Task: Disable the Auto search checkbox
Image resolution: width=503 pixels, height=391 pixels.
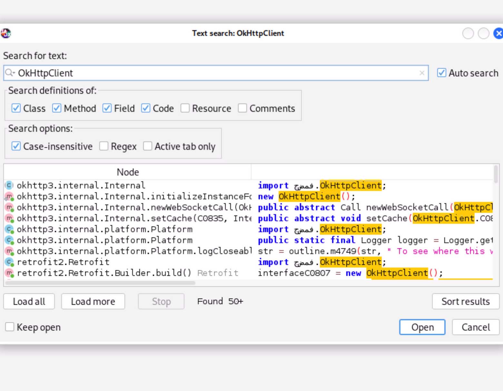Action: tap(441, 73)
